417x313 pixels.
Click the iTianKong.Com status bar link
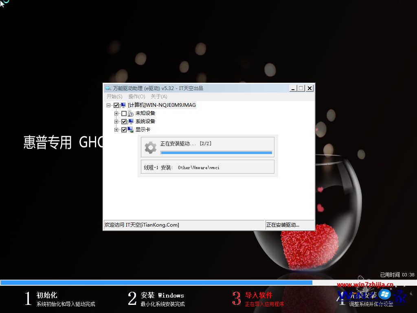pos(143,225)
